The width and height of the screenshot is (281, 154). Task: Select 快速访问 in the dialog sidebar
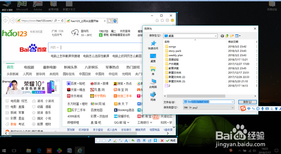click(x=153, y=45)
